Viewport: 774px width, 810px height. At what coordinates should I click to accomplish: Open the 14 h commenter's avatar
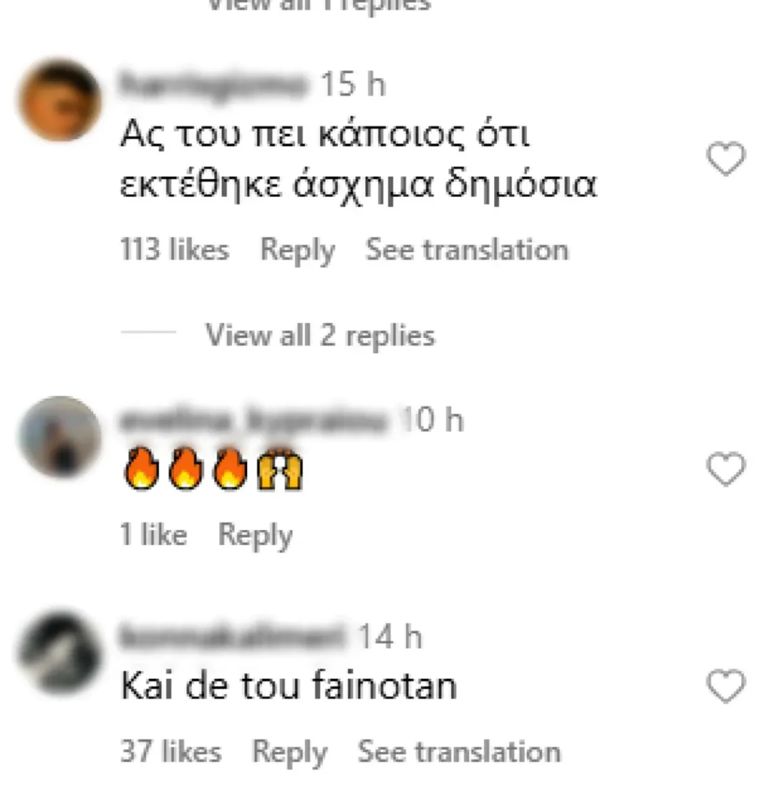pyautogui.click(x=59, y=653)
